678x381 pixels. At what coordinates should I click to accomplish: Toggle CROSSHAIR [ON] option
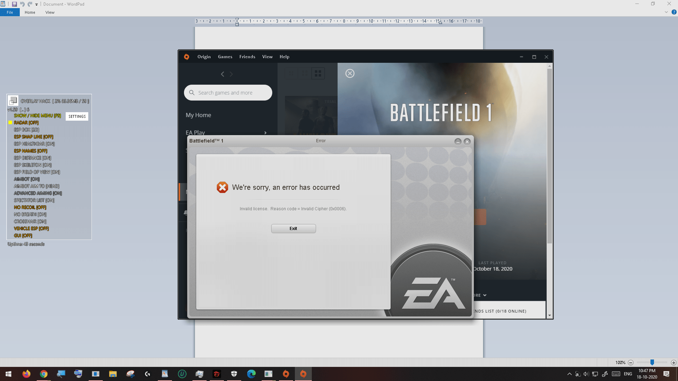tap(30, 222)
